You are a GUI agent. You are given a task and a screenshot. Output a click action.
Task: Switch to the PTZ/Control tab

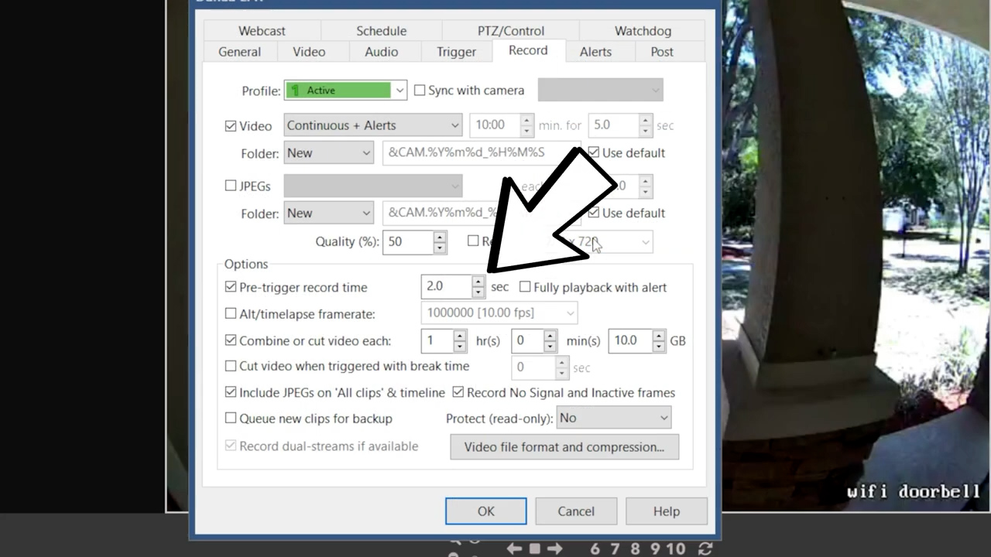coord(511,31)
